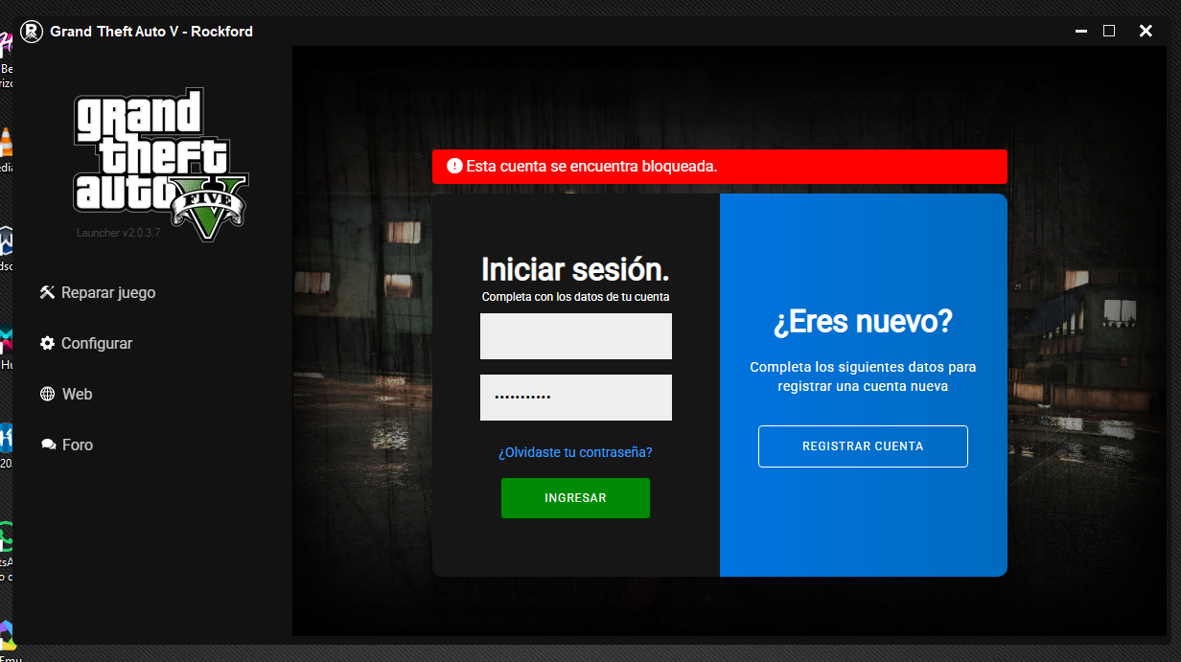The height and width of the screenshot is (662, 1181).
Task: Open the Foro sidebar entry
Action: (77, 445)
